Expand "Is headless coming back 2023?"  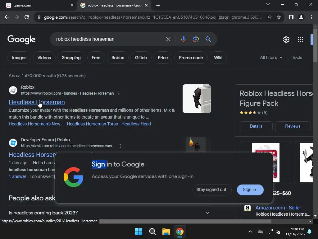click(110, 213)
